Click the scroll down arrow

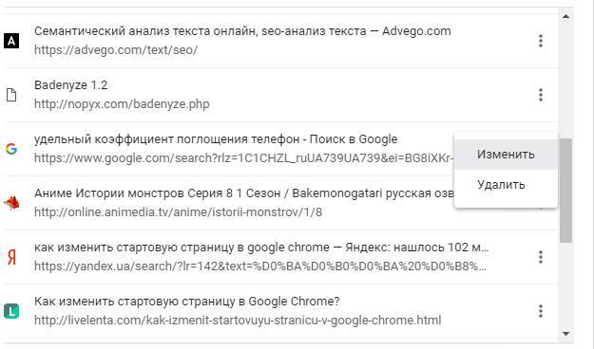click(x=566, y=334)
